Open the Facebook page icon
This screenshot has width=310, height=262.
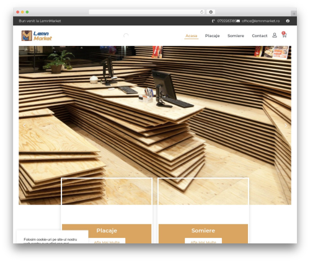(x=288, y=21)
